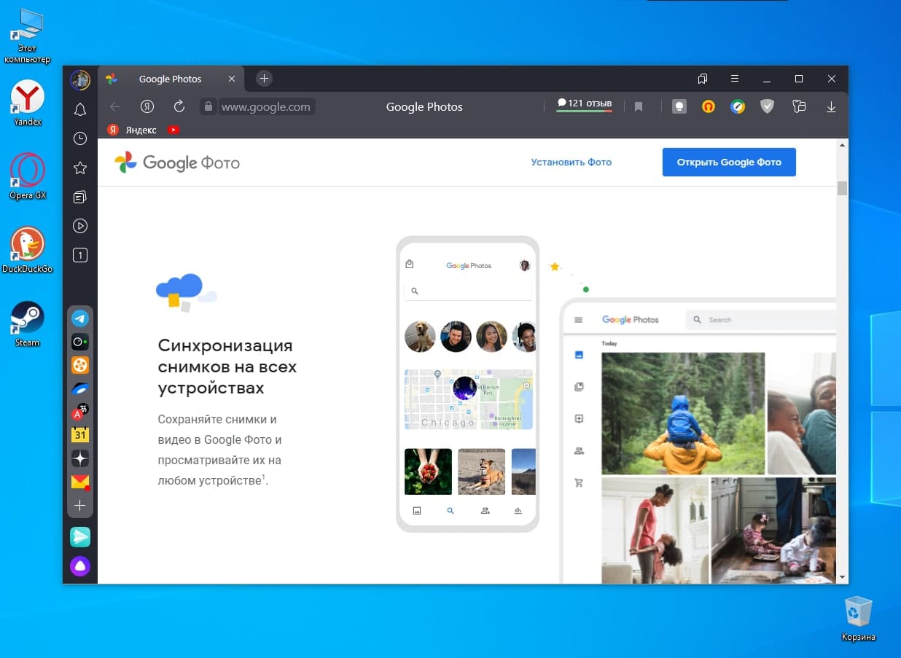Open the passwords and cards manager icon
Viewport: 901px width, 658px height.
point(799,106)
